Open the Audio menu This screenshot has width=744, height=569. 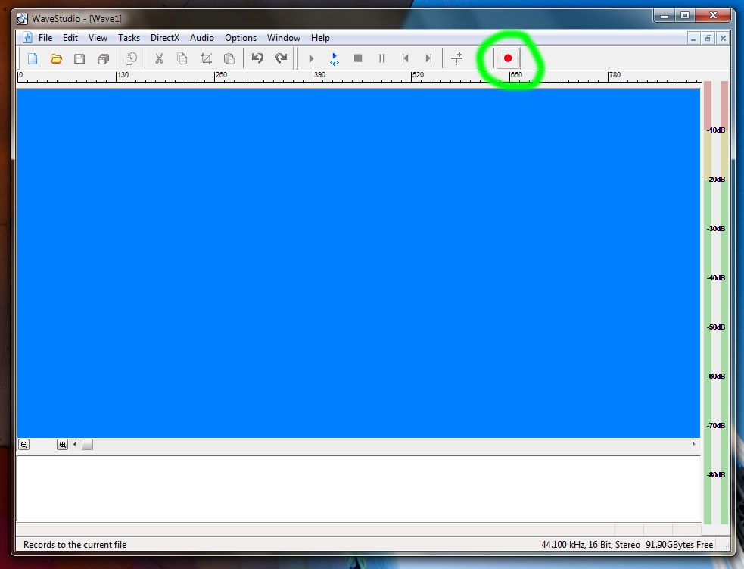click(202, 38)
